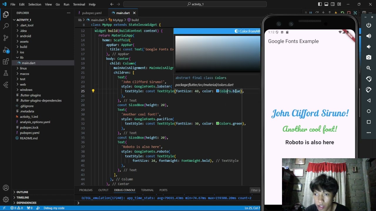Click the emulator Home circle button
The width and height of the screenshot is (376, 211).
pyautogui.click(x=369, y=111)
